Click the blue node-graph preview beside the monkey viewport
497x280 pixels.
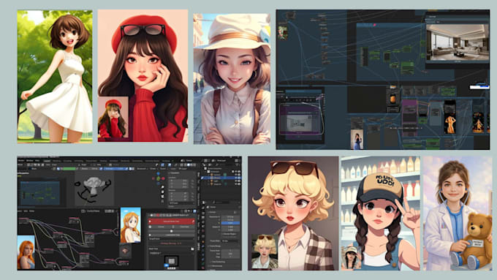(x=40, y=193)
